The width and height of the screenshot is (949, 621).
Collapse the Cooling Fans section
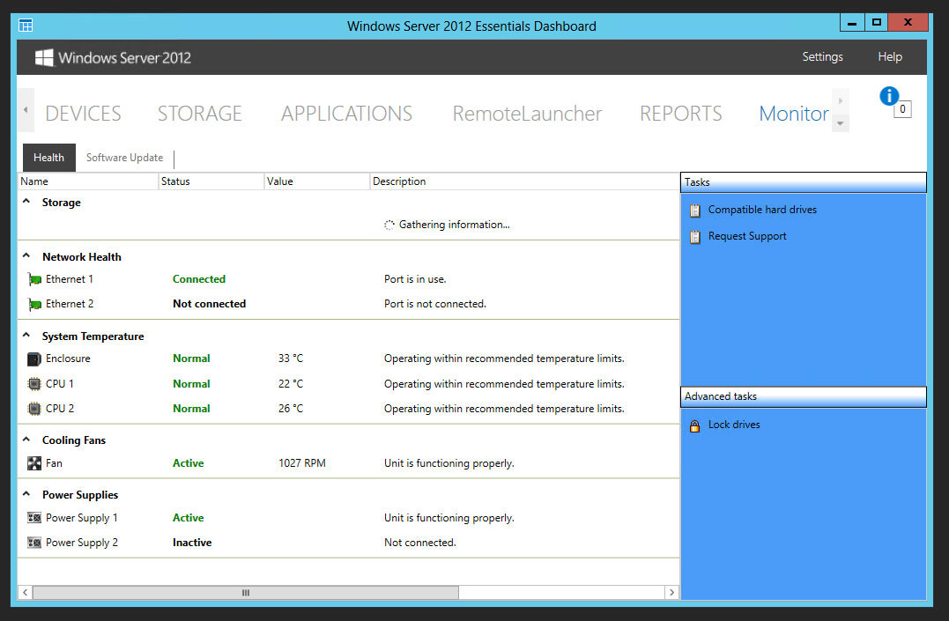(x=26, y=440)
